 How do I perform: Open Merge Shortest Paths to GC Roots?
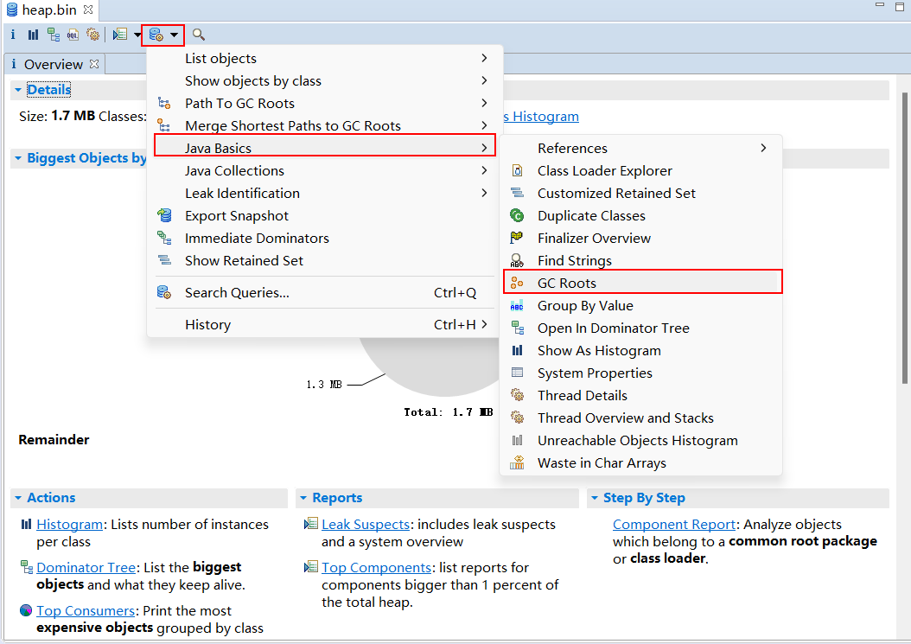(325, 126)
